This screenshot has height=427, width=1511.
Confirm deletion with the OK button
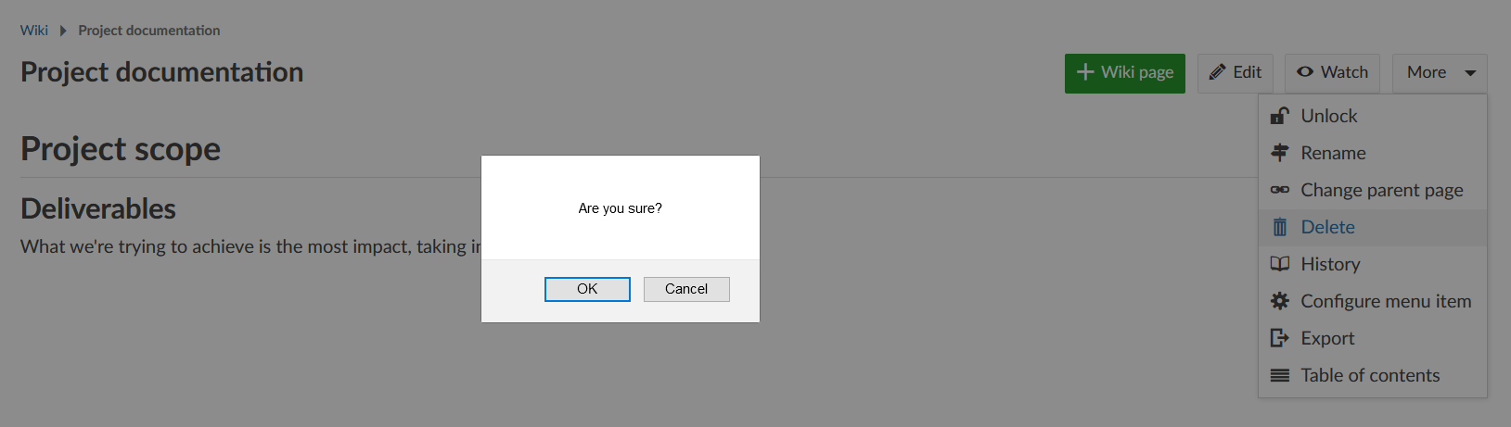point(587,289)
